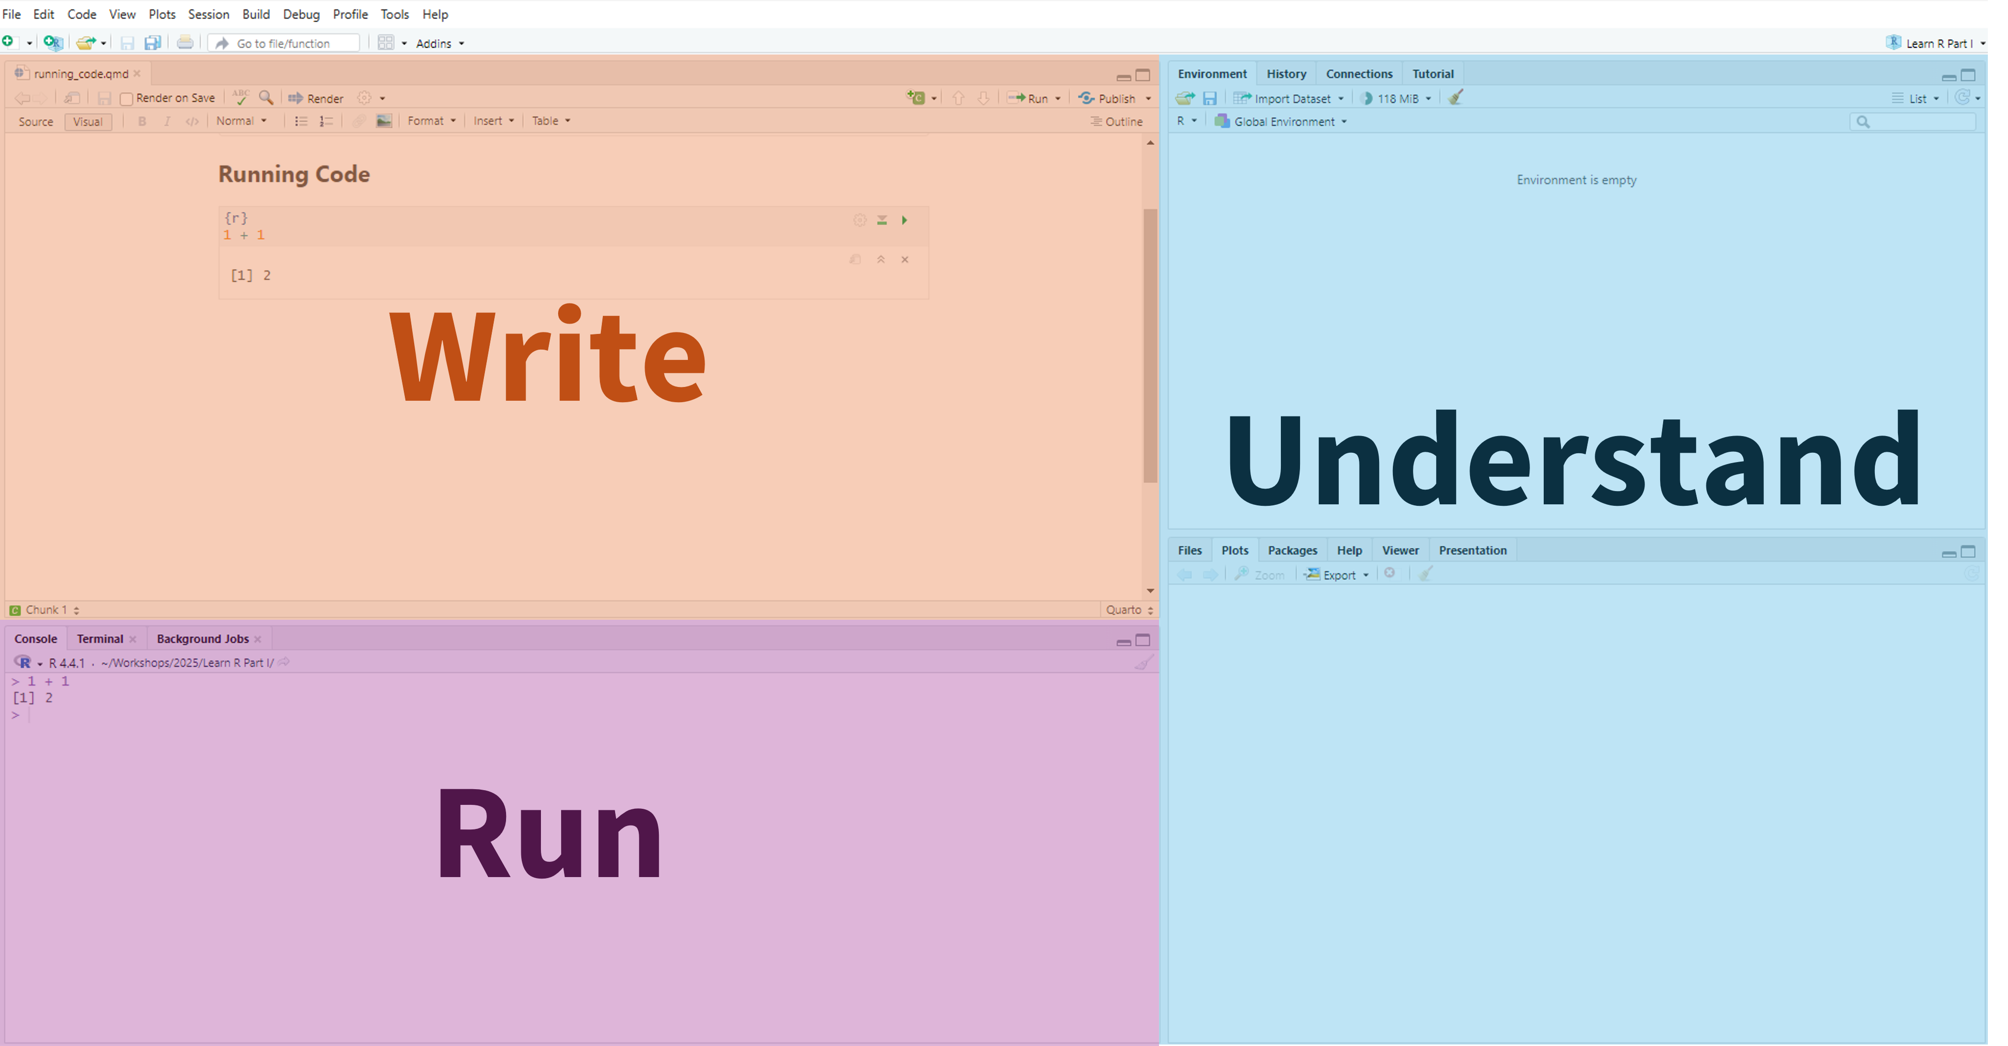The image size is (2008, 1046).
Task: Click the create new project icon
Action: 53,43
